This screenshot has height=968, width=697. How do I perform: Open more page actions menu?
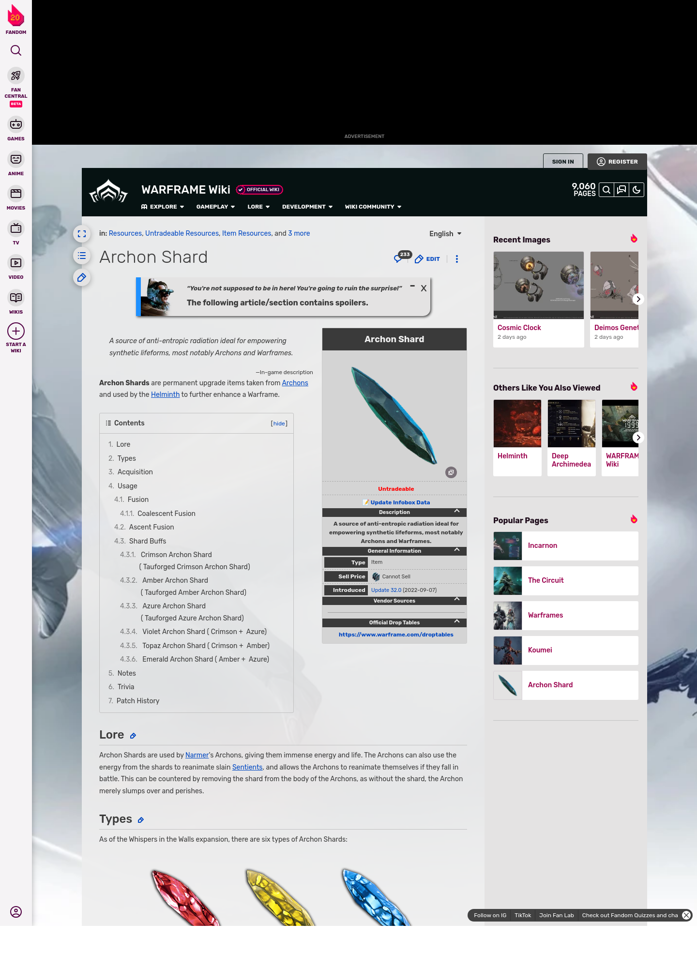[457, 259]
